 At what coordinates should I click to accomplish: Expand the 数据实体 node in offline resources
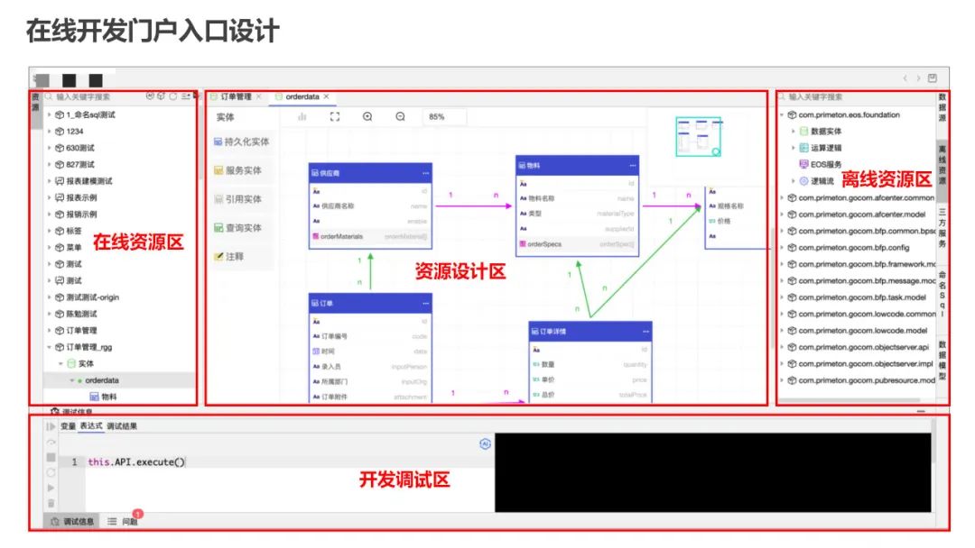(x=793, y=131)
